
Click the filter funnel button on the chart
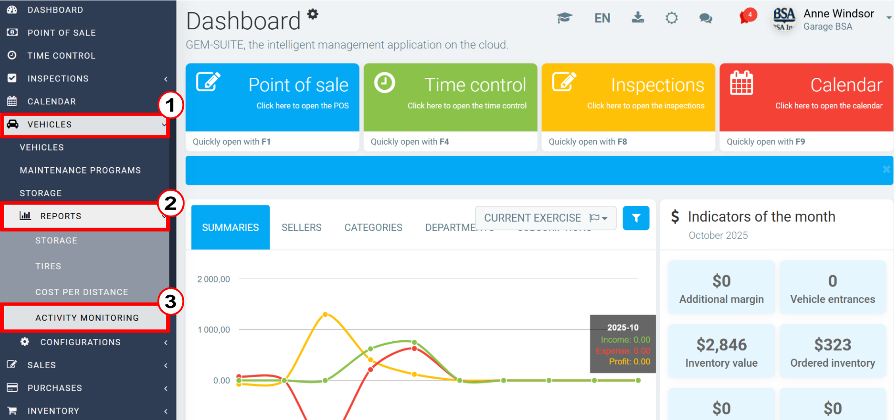[636, 218]
